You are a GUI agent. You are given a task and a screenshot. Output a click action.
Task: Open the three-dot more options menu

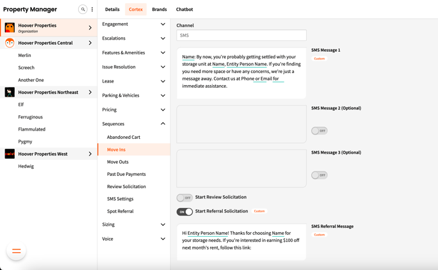point(92,10)
